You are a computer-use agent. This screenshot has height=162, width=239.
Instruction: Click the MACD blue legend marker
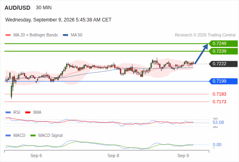[8, 136]
